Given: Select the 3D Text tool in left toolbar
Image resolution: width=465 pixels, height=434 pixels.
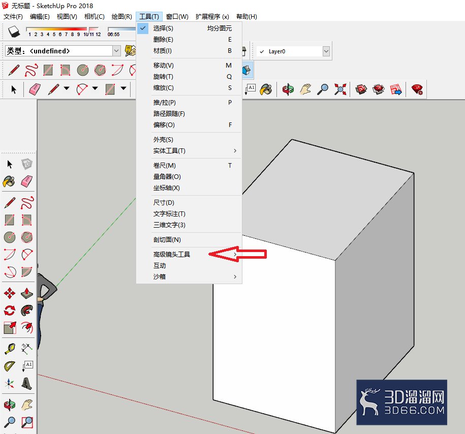Looking at the screenshot, I should point(27,384).
